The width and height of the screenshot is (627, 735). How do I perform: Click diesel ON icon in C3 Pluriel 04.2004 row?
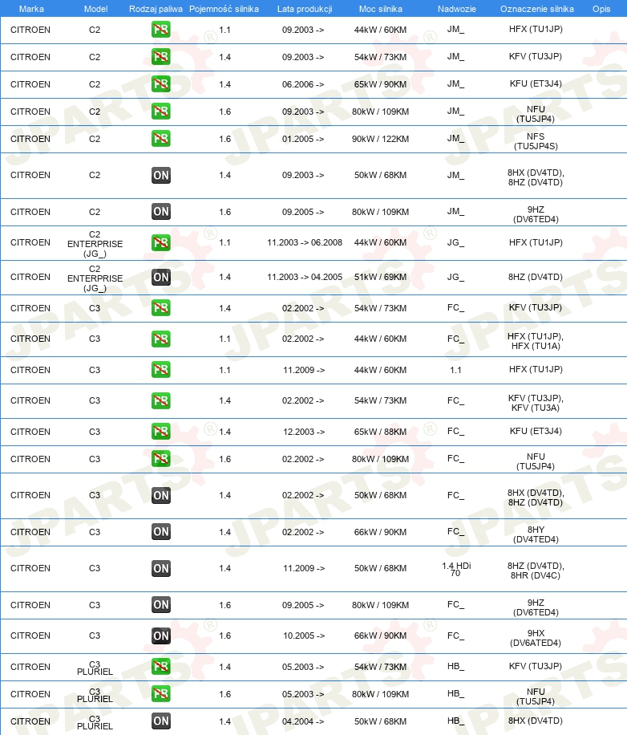click(160, 721)
